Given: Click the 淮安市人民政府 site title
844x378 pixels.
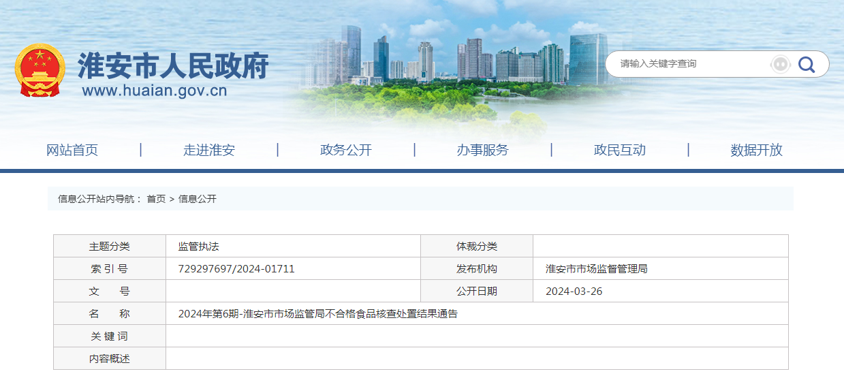Looking at the screenshot, I should (173, 65).
